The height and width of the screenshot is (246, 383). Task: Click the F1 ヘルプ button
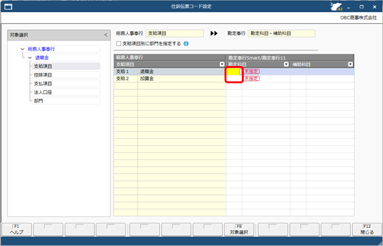click(17, 230)
